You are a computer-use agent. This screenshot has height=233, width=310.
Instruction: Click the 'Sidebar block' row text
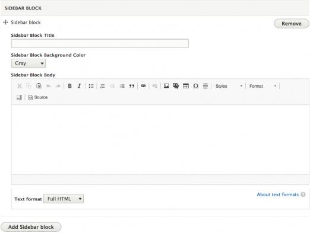point(26,23)
